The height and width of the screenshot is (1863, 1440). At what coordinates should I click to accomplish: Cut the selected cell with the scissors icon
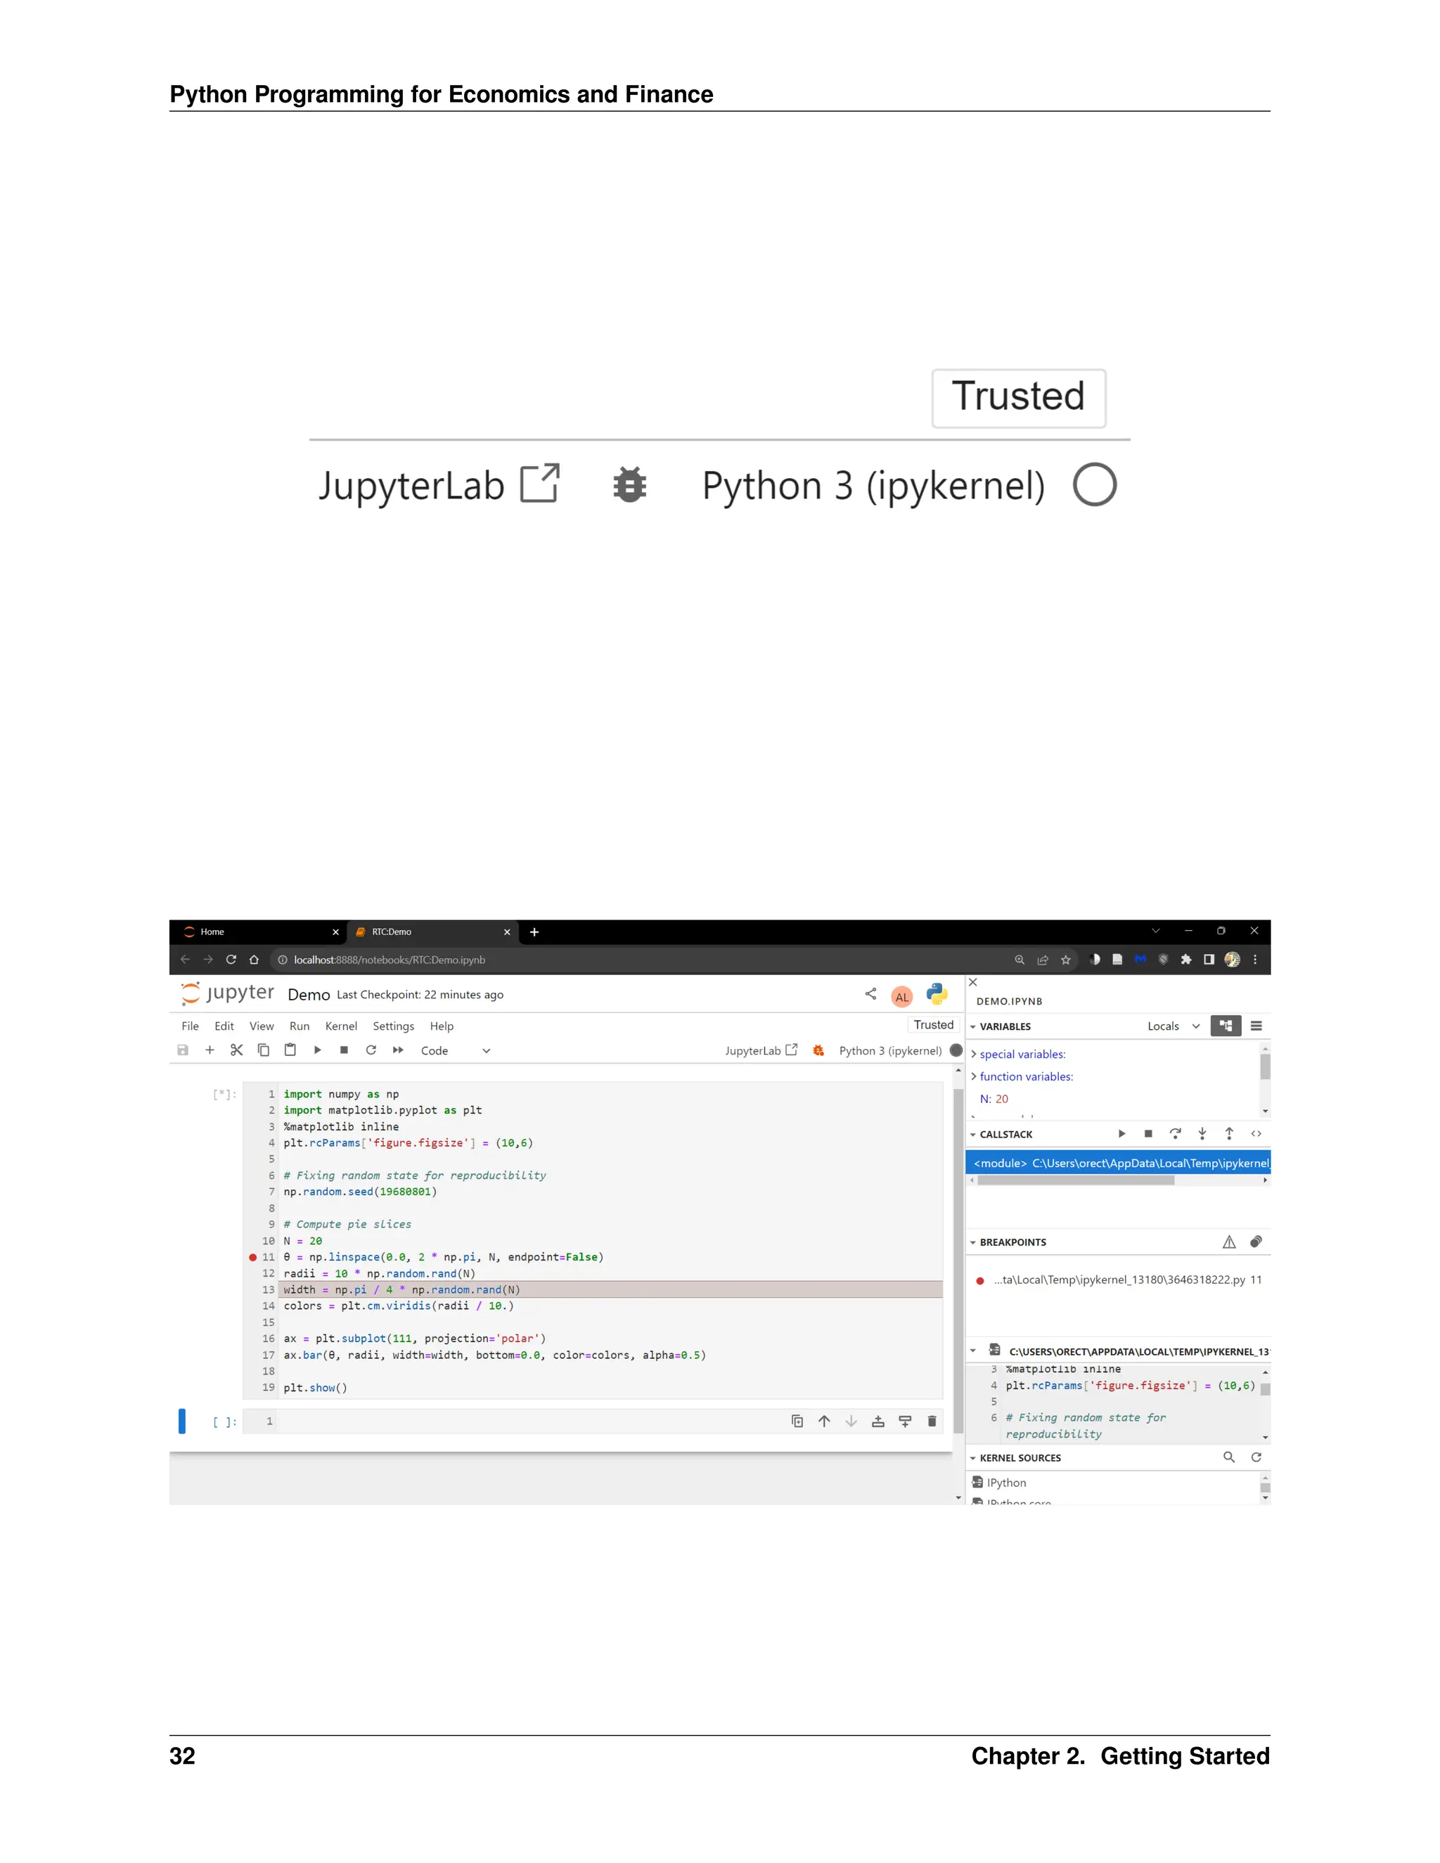click(x=236, y=1050)
